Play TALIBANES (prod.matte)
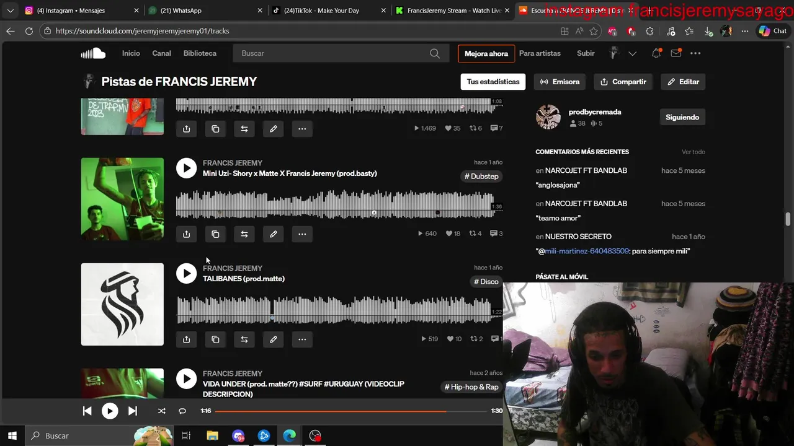Screen dimensions: 794x446 click(x=186, y=273)
